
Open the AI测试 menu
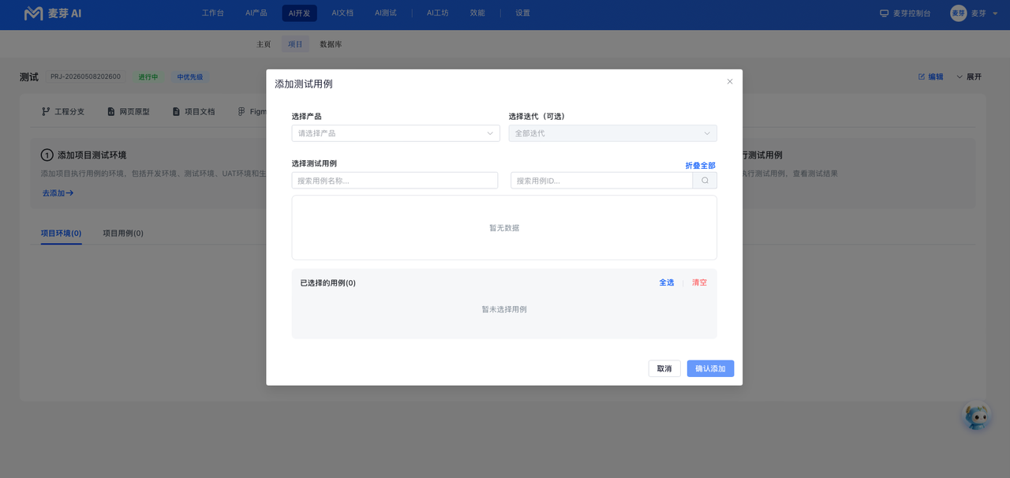coord(386,13)
